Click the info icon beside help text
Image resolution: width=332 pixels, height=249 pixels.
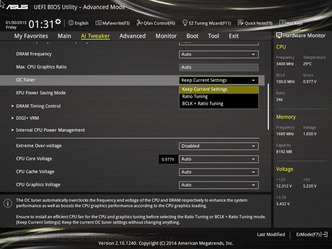[x=8, y=203]
